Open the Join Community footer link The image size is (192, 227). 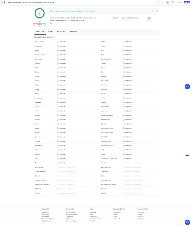71,212
